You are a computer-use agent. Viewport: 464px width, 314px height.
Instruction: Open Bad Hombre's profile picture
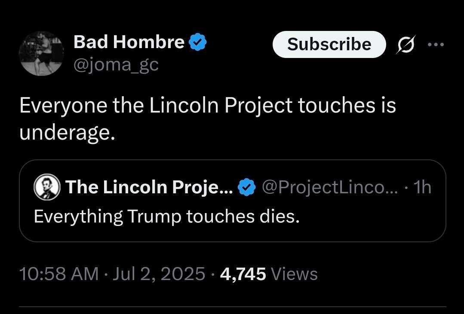(x=41, y=53)
